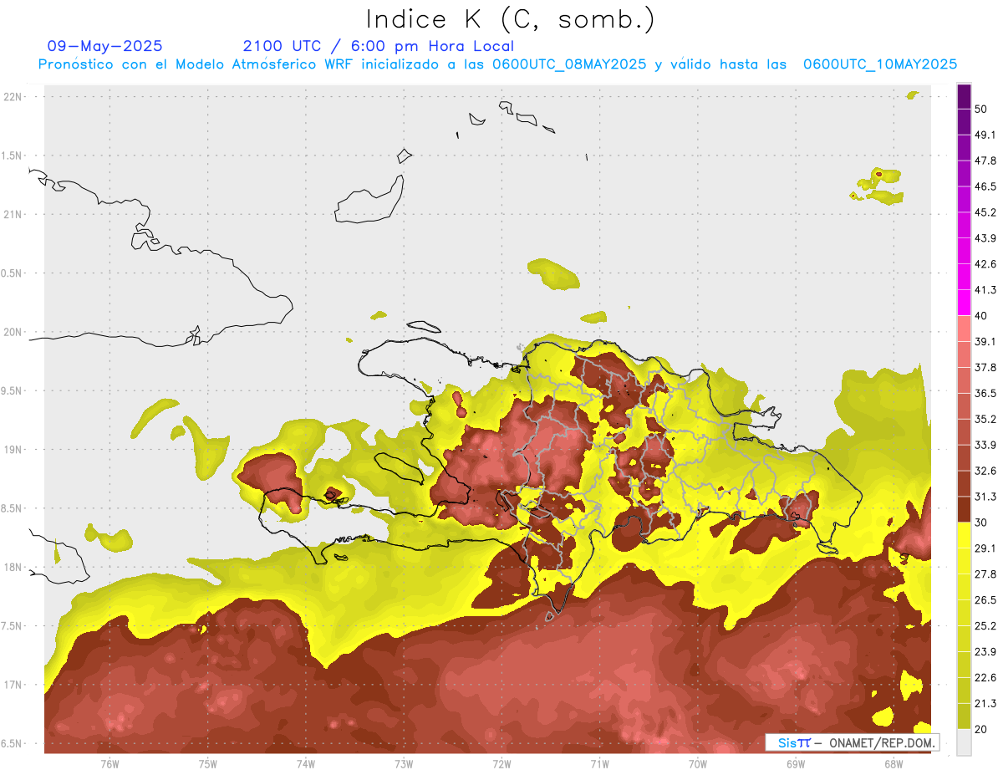Click the '25.2' value on the color scale

(985, 626)
